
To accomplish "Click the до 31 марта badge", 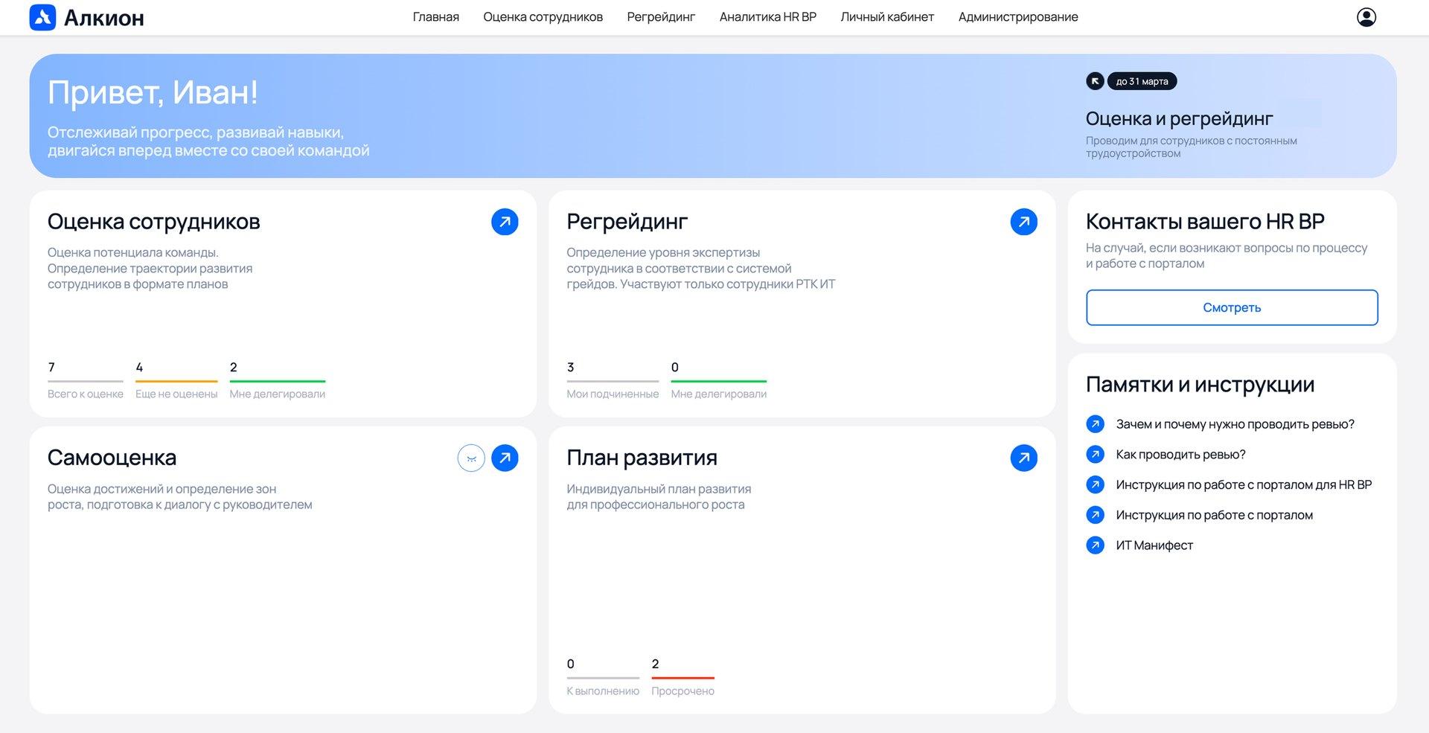I will (1142, 81).
